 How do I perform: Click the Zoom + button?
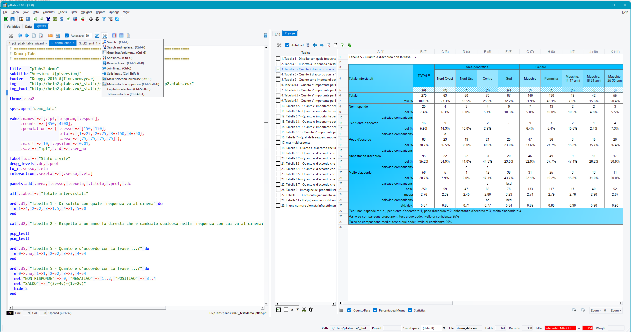click(616, 310)
